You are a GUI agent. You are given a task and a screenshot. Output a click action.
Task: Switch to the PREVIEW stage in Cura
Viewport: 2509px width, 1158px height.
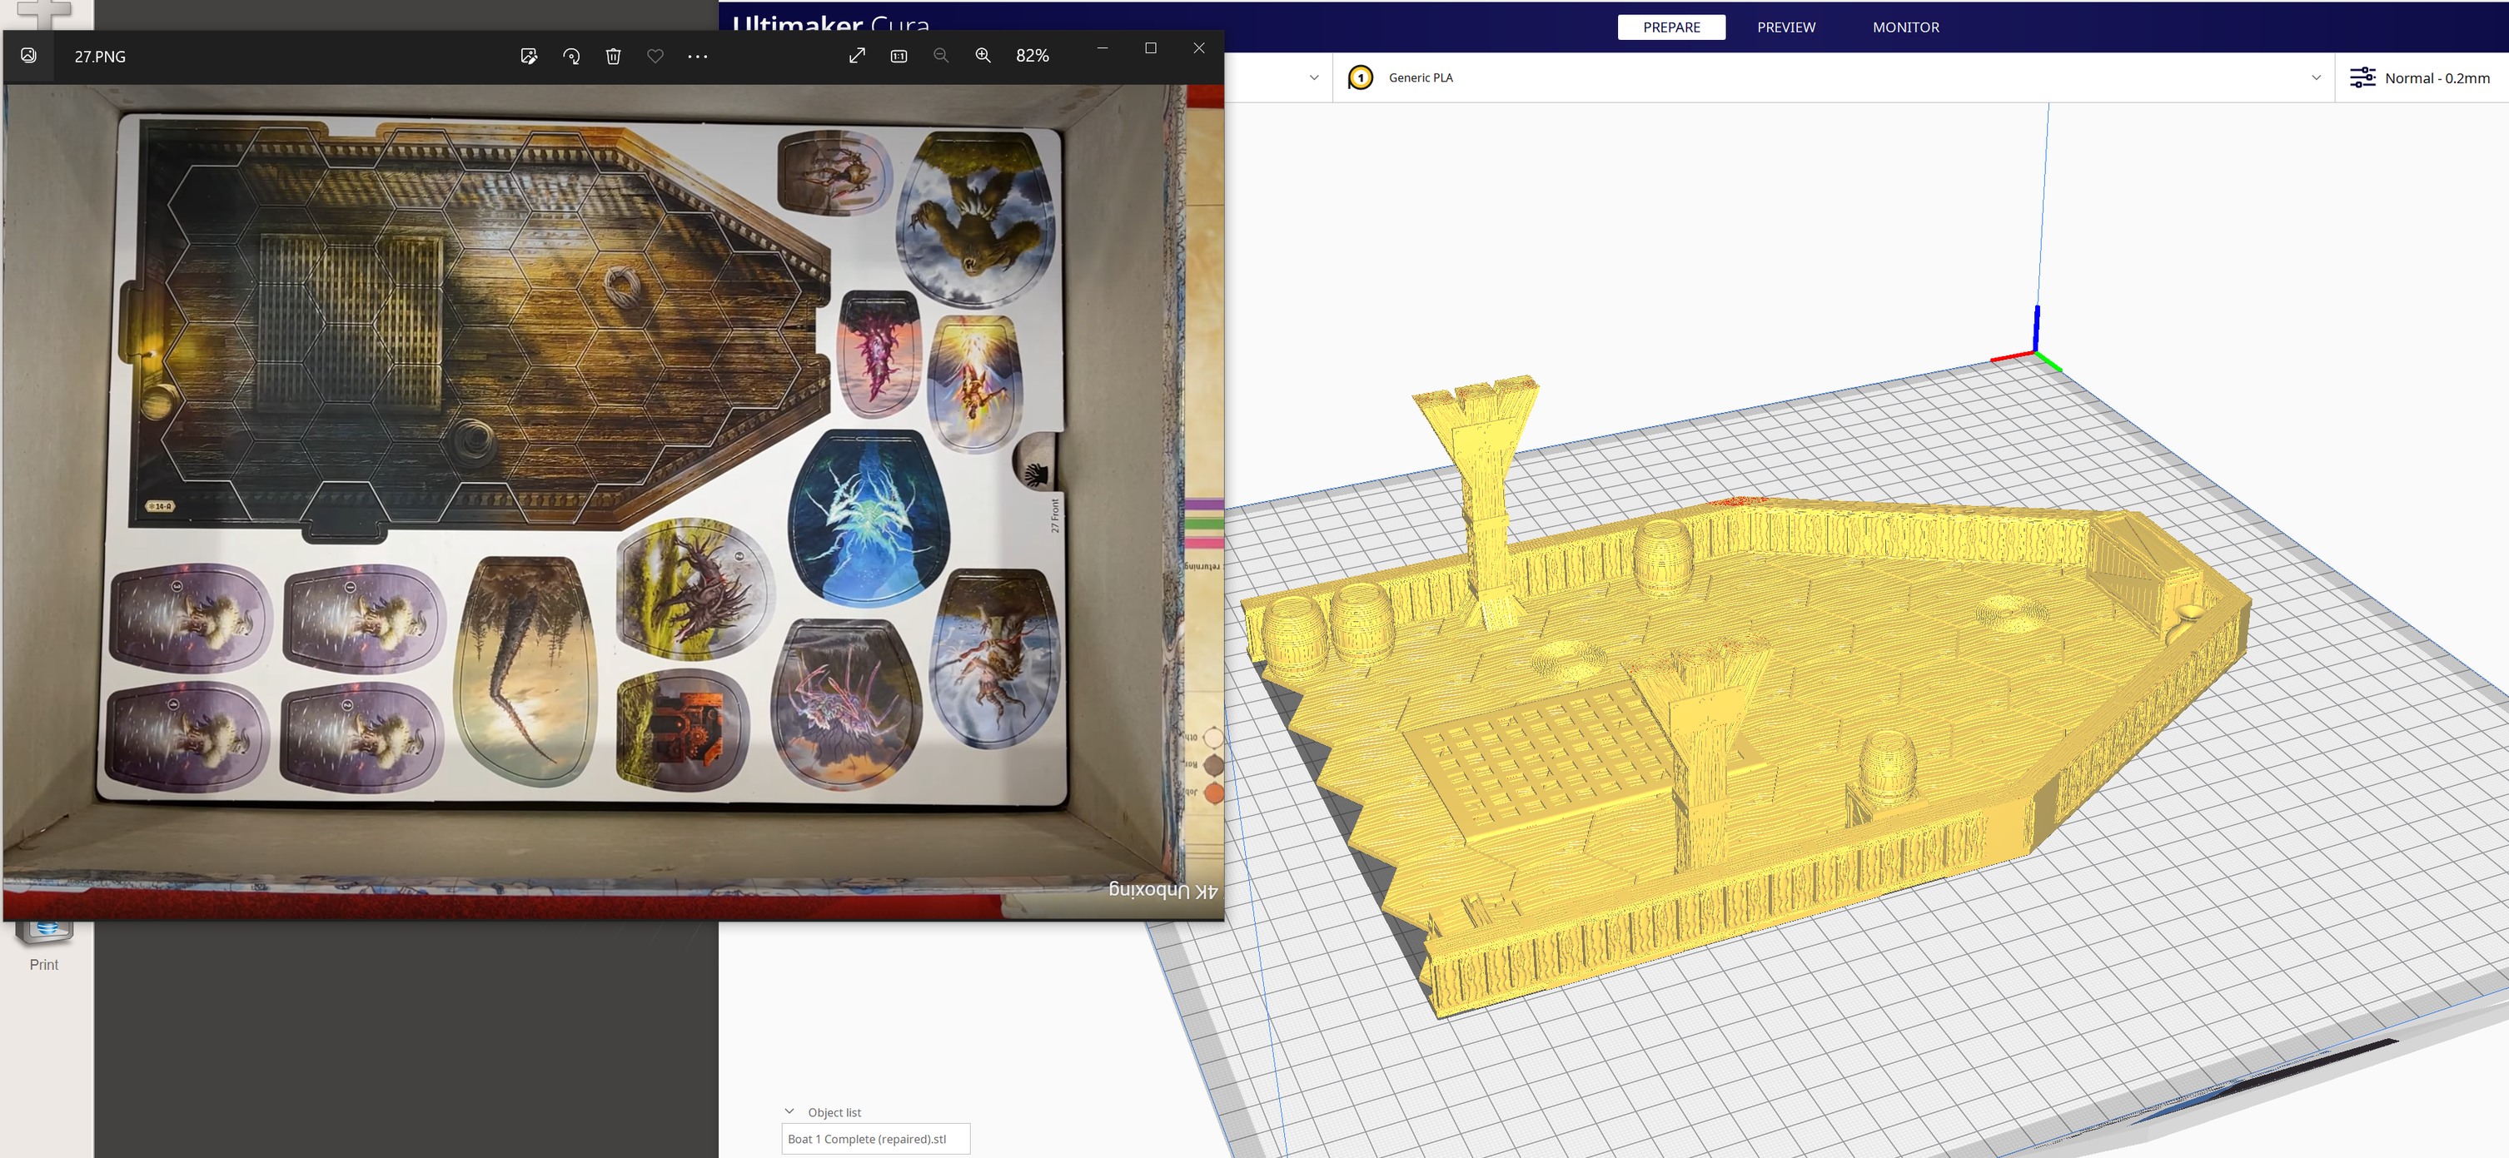(x=1786, y=27)
